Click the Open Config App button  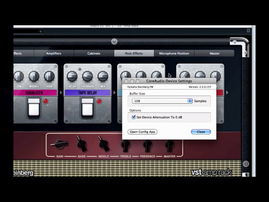(142, 132)
